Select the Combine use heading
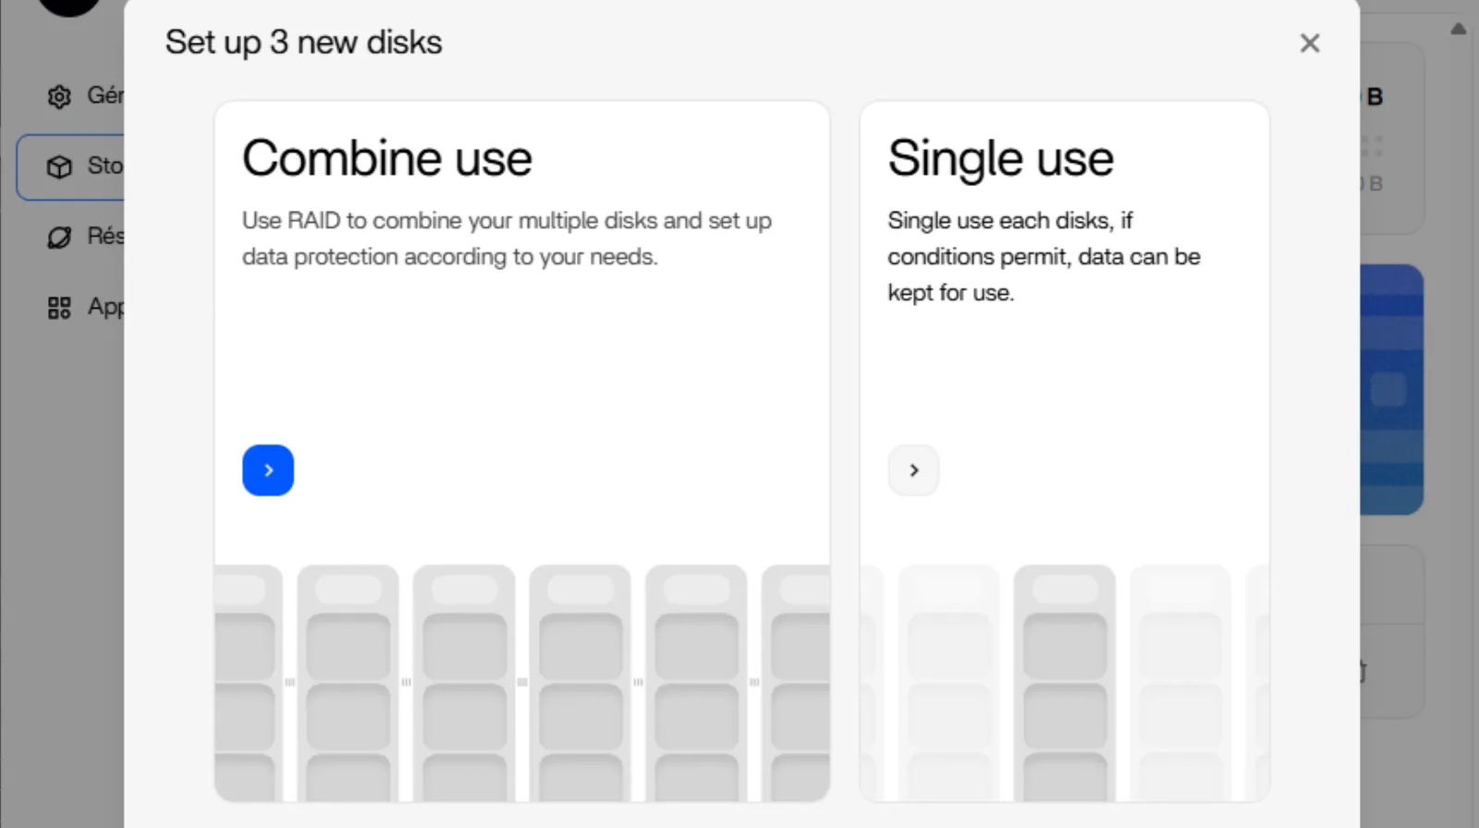 point(386,158)
